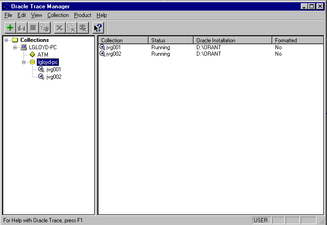
Task: Select jvg001 label in the tree
Action: point(54,69)
